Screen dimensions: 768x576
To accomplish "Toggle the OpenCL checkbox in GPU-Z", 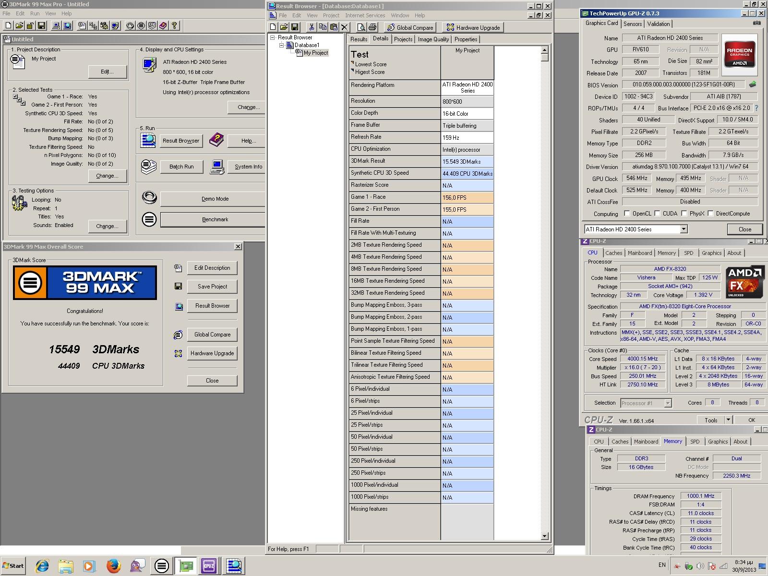I will click(x=627, y=214).
